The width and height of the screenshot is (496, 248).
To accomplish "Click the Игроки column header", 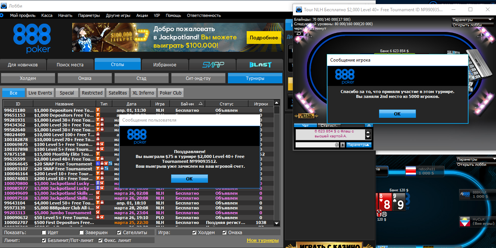I will [x=261, y=104].
